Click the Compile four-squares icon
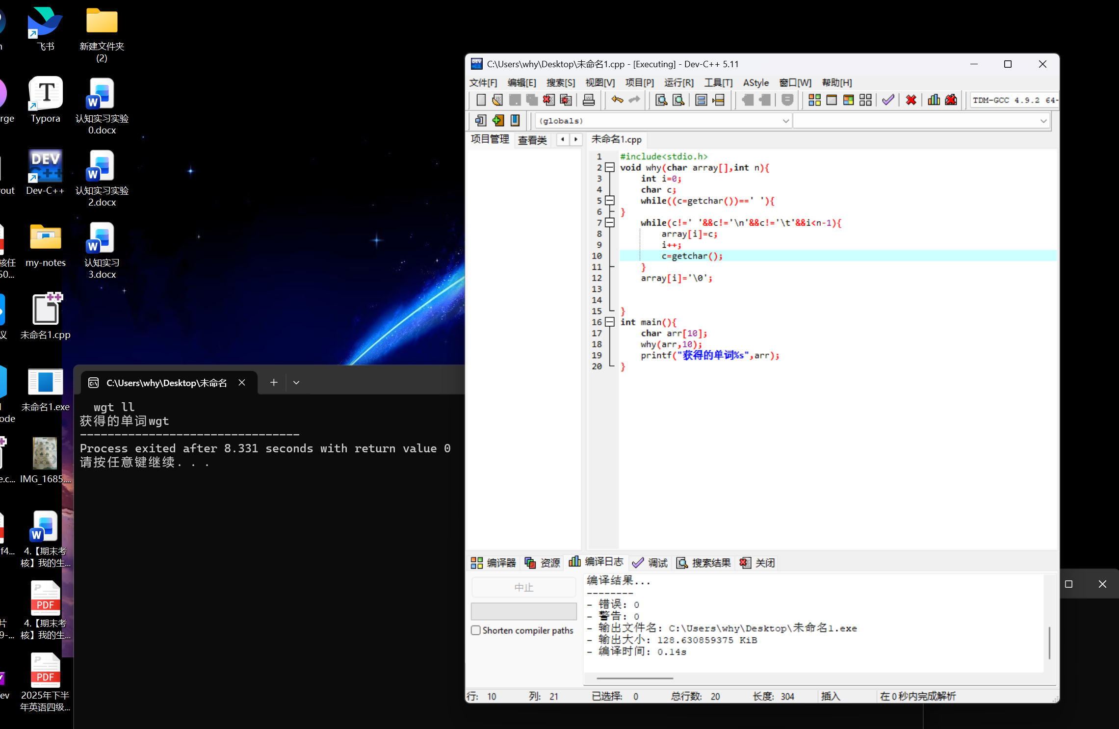Screen dimensions: 1119x729 click(814, 100)
